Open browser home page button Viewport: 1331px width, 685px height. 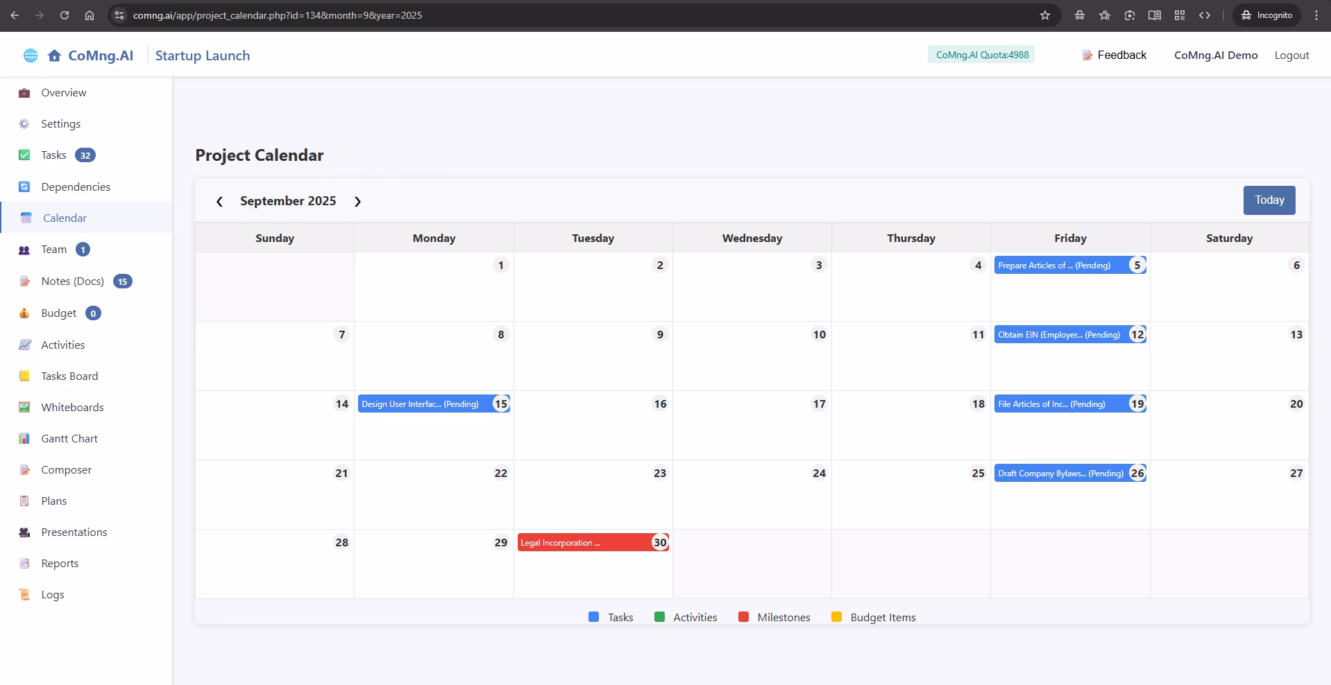pyautogui.click(x=90, y=15)
